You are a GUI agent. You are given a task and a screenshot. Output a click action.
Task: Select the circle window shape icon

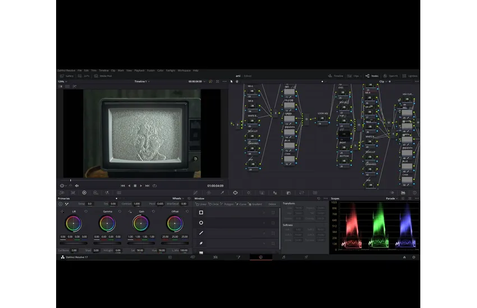(x=201, y=223)
